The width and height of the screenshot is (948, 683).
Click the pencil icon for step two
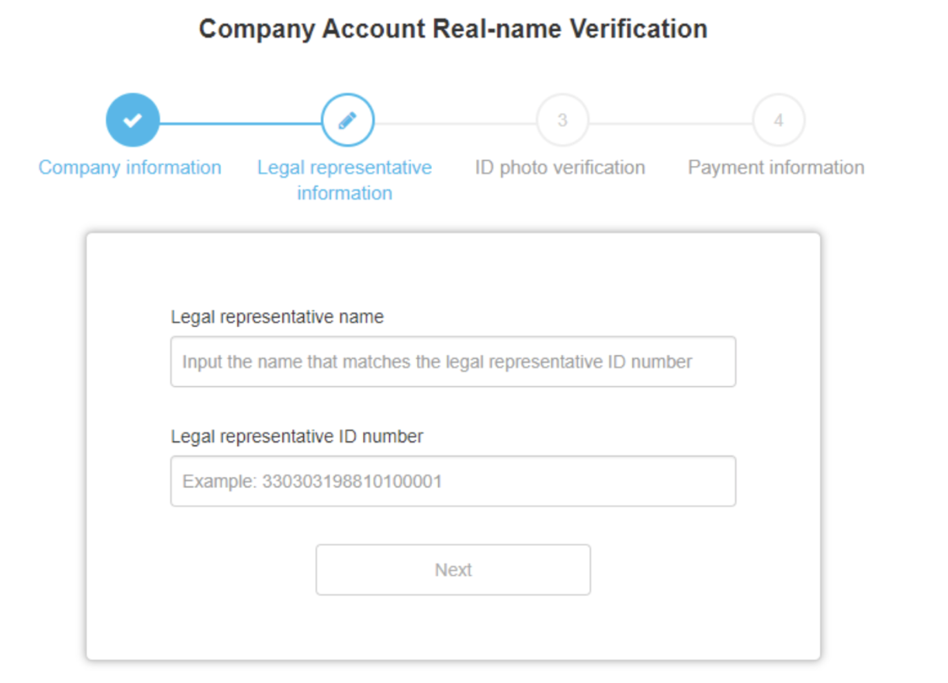coord(347,120)
